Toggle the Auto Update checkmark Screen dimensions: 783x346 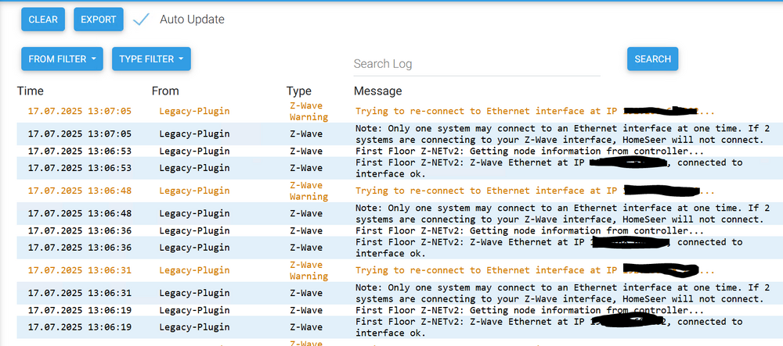[x=141, y=20]
